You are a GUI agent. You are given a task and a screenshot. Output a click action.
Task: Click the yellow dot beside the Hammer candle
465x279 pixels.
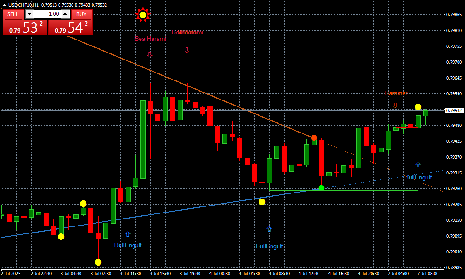point(418,107)
